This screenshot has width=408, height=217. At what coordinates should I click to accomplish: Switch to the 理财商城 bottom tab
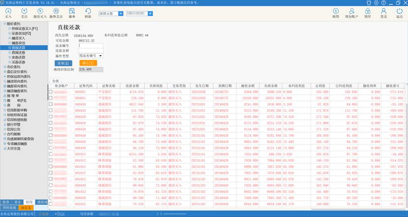coord(9,208)
